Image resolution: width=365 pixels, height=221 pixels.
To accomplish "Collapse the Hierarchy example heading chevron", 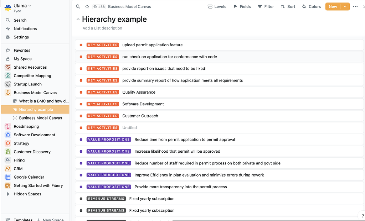I will point(78,20).
